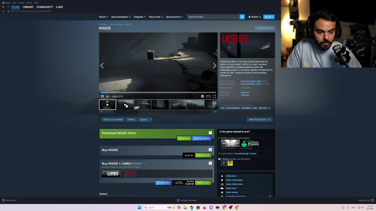
Task: Open the Community Hub
Action: (x=265, y=28)
